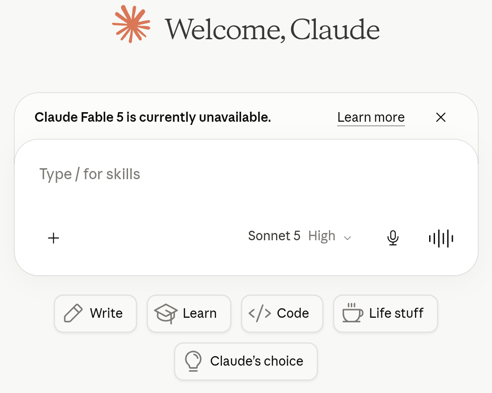Click the lightbulb icon on Claude's choice
Viewport: 492px width, 393px height.
click(x=193, y=361)
